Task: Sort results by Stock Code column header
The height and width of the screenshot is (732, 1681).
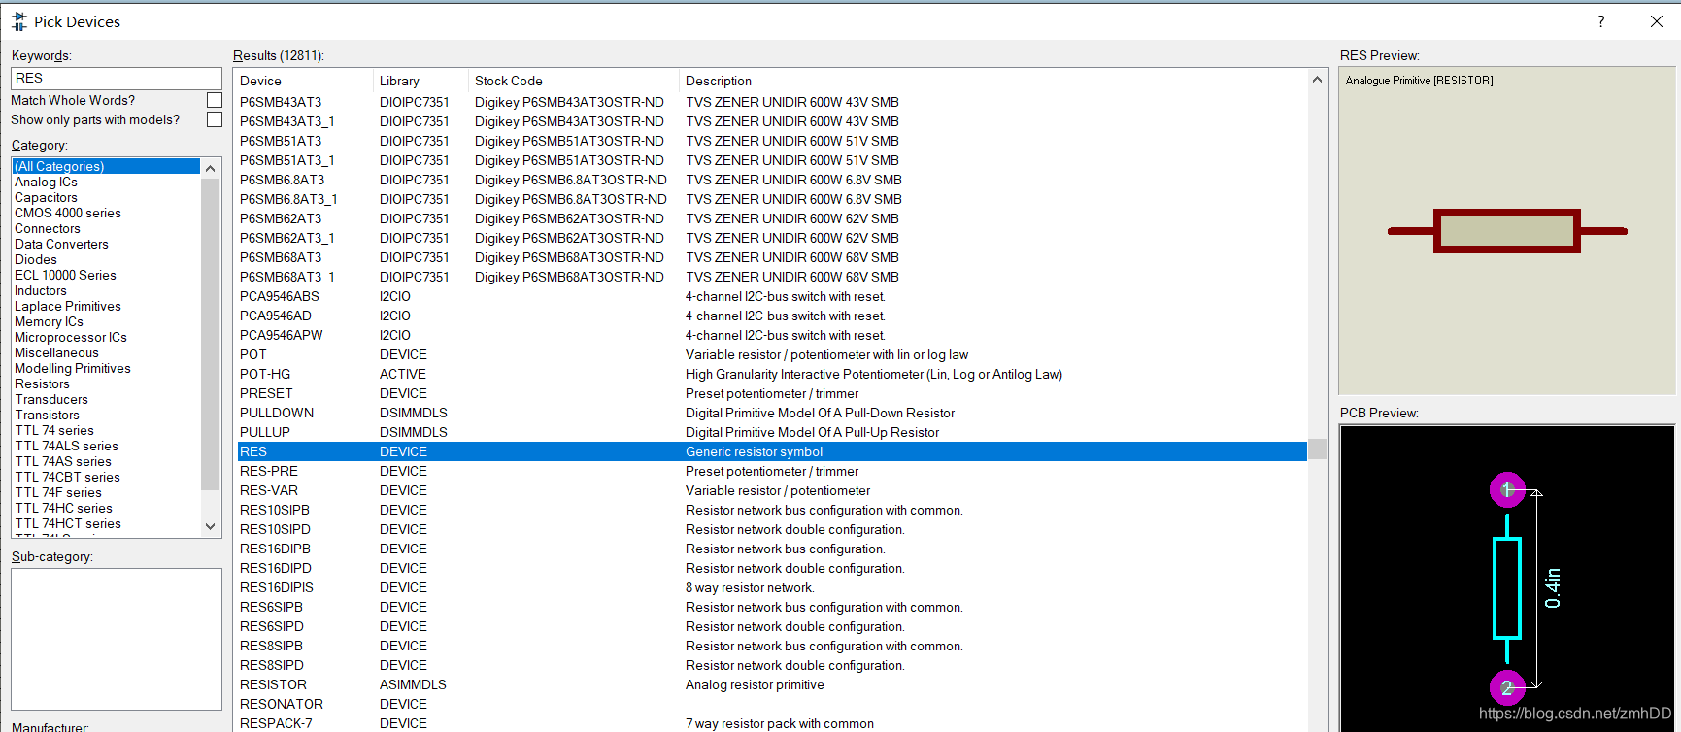Action: point(574,81)
